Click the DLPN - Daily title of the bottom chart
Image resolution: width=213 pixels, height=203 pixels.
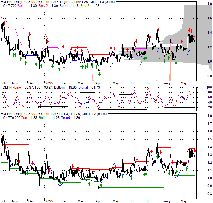[12, 114]
